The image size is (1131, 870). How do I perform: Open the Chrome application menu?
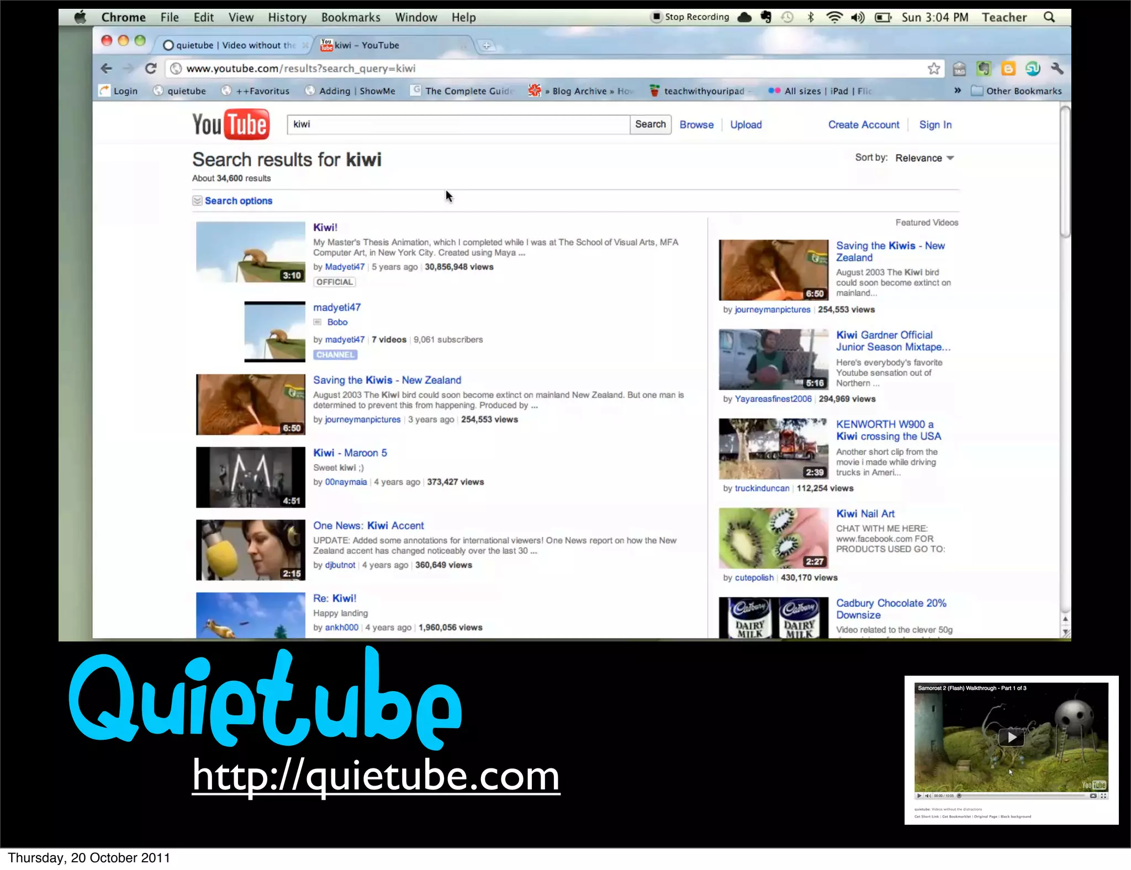[123, 17]
